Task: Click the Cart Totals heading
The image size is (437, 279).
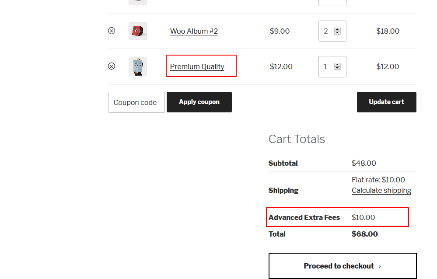Action: pos(297,139)
